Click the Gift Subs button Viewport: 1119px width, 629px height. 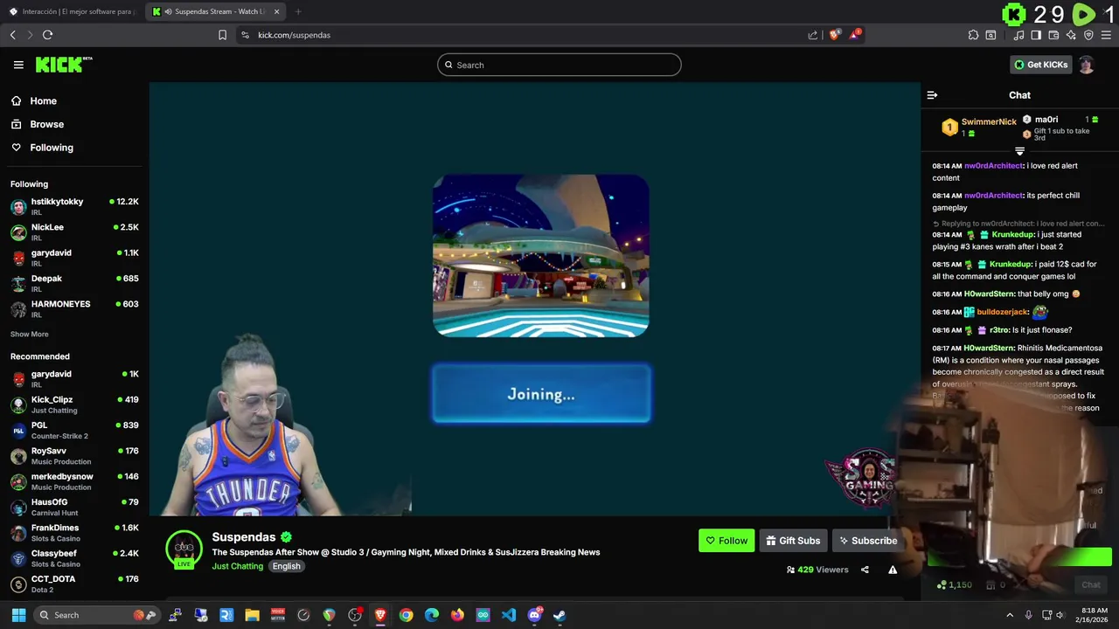point(793,541)
